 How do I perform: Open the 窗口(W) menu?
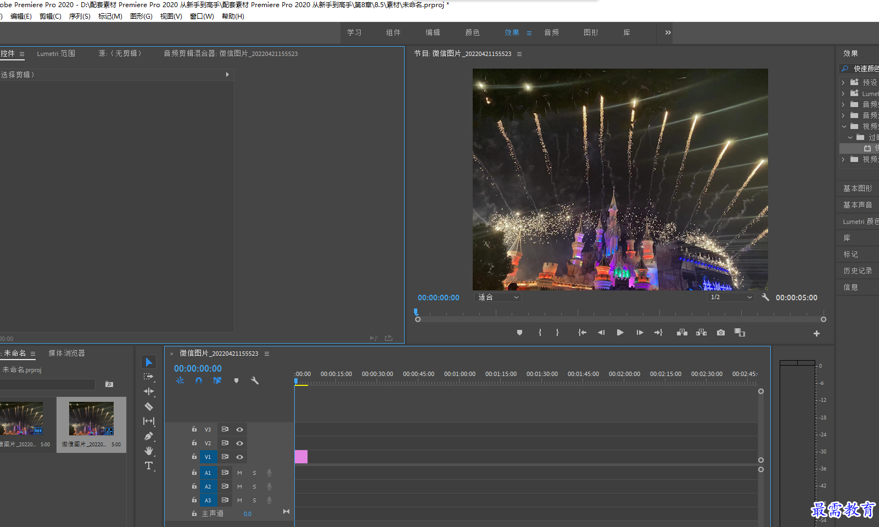point(202,16)
